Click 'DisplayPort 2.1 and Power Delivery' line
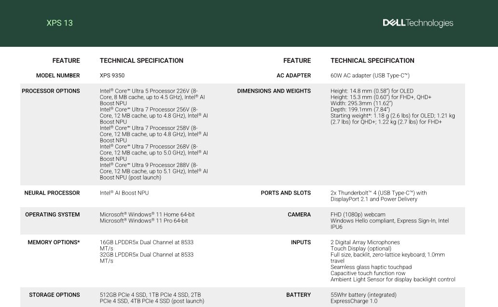The width and height of the screenshot is (498, 307). coord(374,199)
